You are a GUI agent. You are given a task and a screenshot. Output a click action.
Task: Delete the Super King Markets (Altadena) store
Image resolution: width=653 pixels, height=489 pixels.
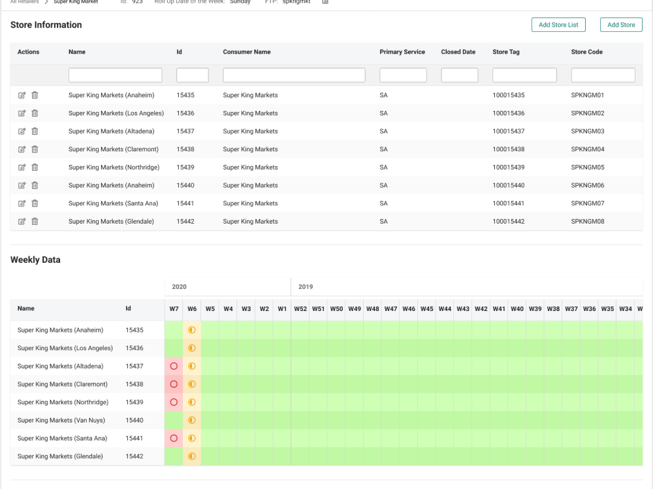pyautogui.click(x=35, y=131)
